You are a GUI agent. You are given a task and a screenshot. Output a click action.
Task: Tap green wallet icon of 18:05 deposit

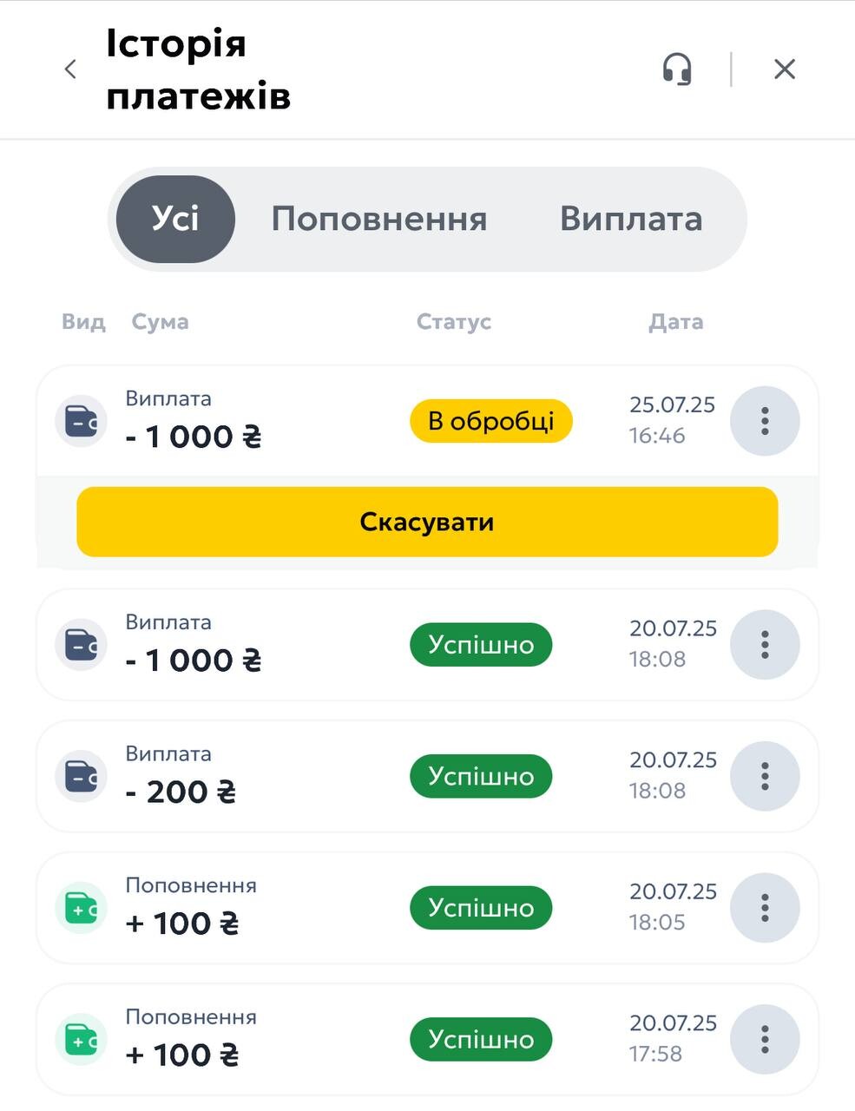coord(81,908)
